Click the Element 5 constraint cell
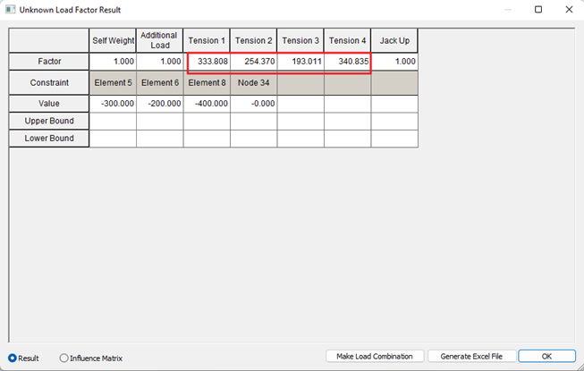The width and height of the screenshot is (584, 371). tap(113, 83)
